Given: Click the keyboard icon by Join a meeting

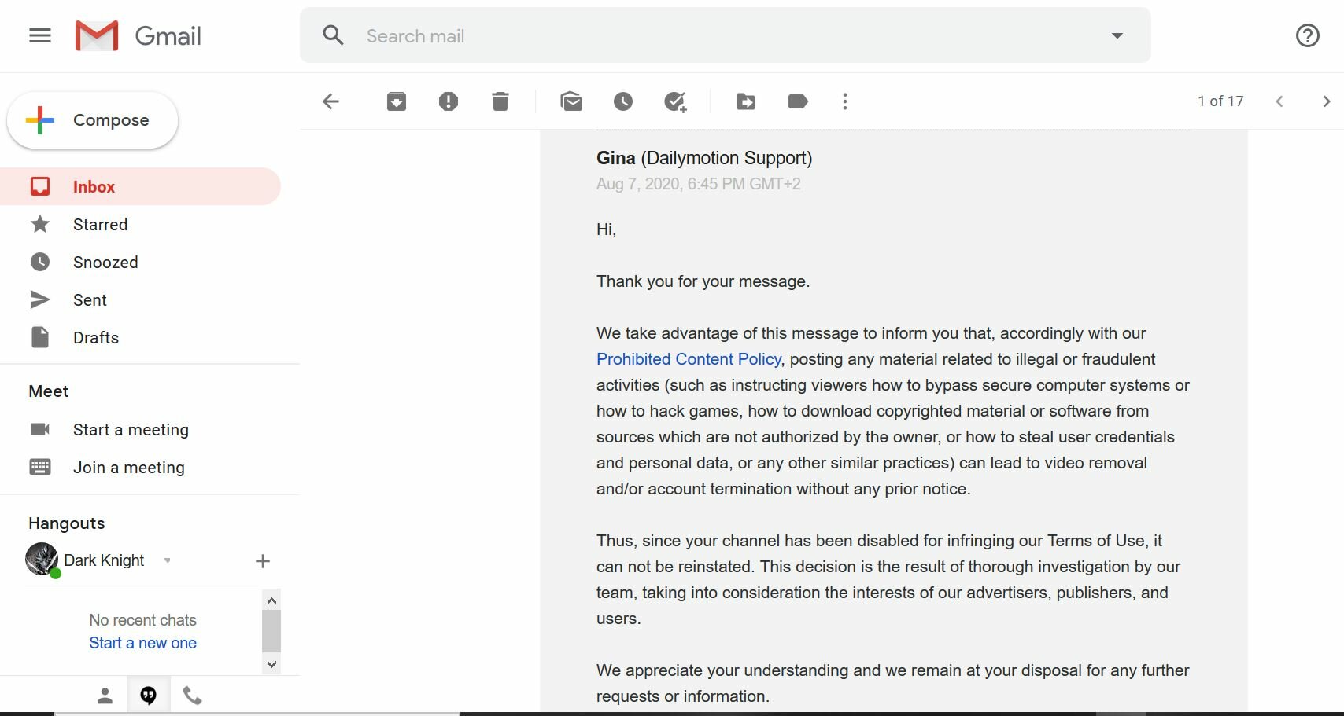Looking at the screenshot, I should pos(40,467).
